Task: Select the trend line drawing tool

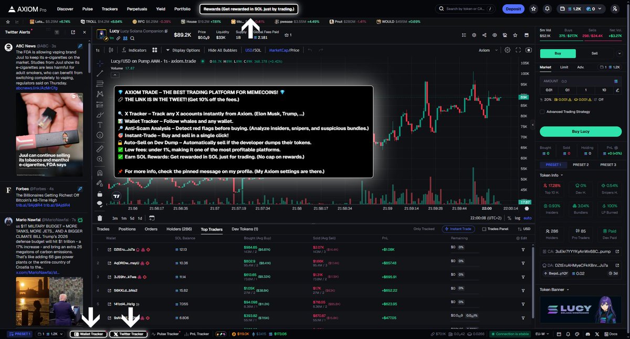Action: (x=100, y=73)
